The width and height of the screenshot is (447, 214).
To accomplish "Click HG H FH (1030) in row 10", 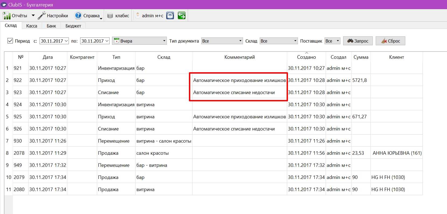I will click(x=396, y=177).
